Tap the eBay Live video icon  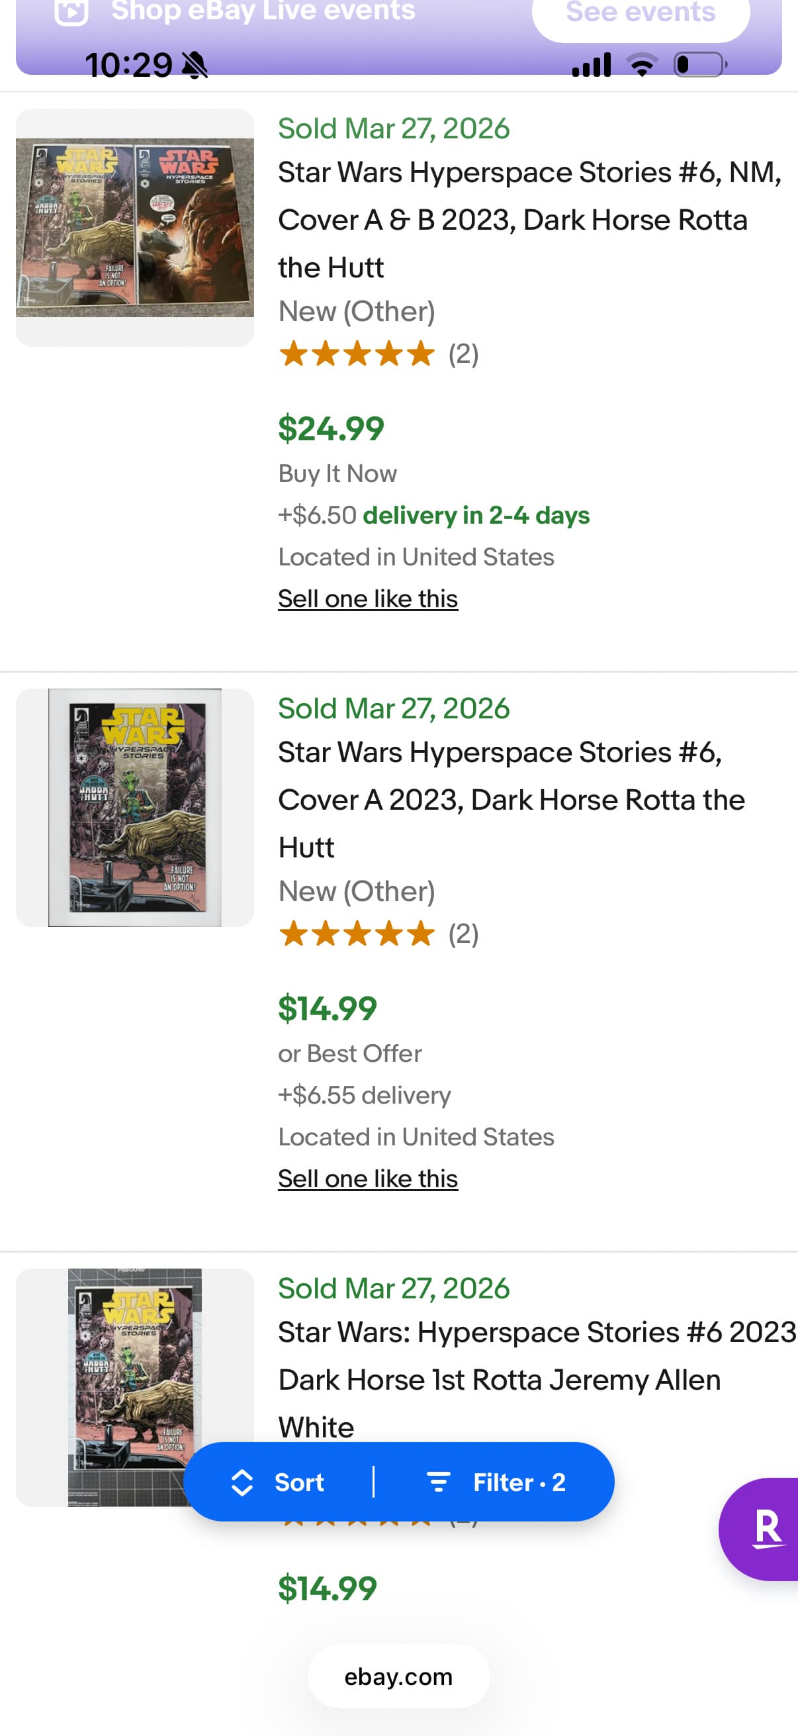(x=71, y=11)
